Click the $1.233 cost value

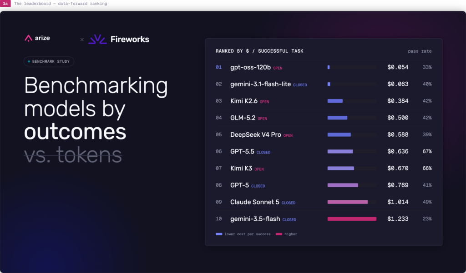click(398, 219)
